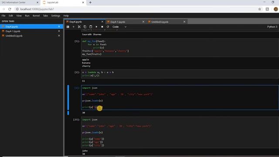Close the SAS Information Center browser tab
The height and width of the screenshot is (157, 279).
[x=37, y=3]
